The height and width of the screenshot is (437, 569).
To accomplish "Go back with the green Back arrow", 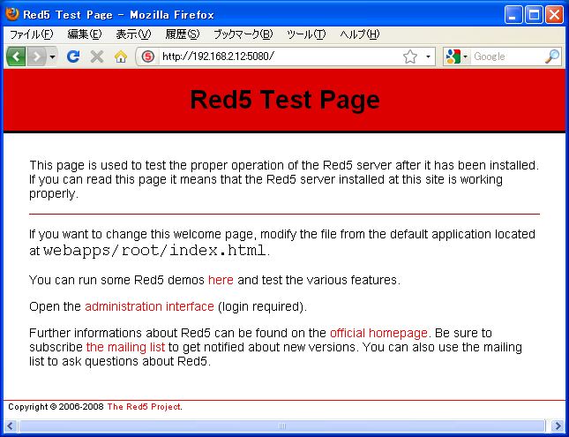I will point(16,57).
